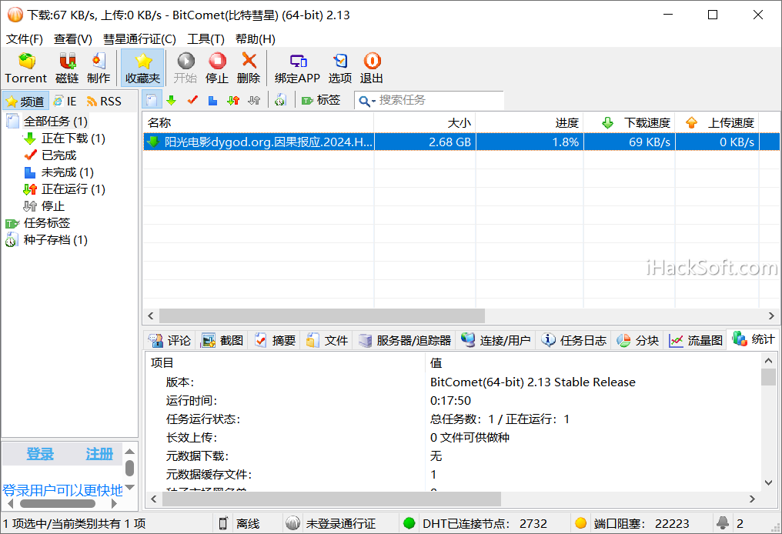Sort by 进度 column header
Screen dimensions: 782x534
[x=530, y=122]
